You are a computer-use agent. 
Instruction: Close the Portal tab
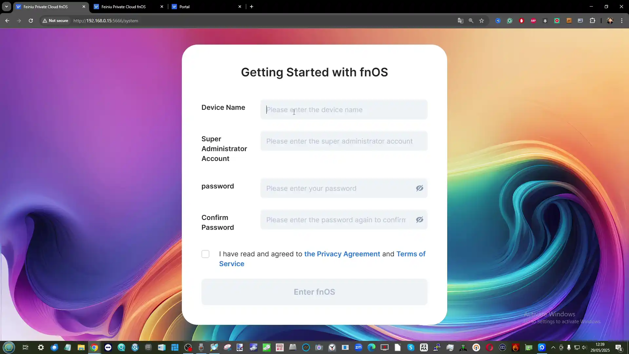pos(239,7)
